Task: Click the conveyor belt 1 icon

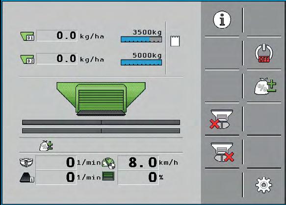Action: tap(27, 177)
